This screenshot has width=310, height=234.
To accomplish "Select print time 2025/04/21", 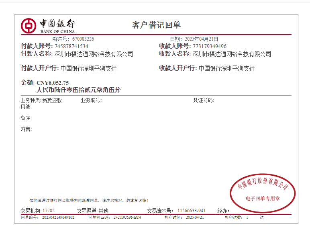I will [195, 218].
